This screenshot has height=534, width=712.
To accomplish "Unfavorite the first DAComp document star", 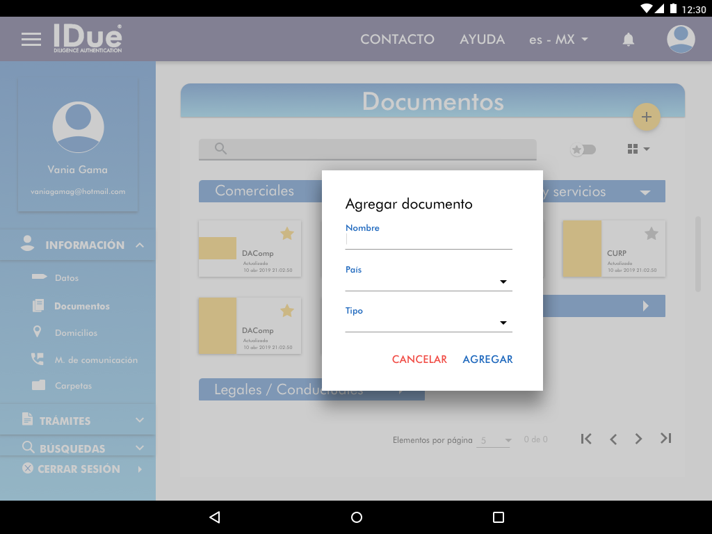I will tap(286, 234).
